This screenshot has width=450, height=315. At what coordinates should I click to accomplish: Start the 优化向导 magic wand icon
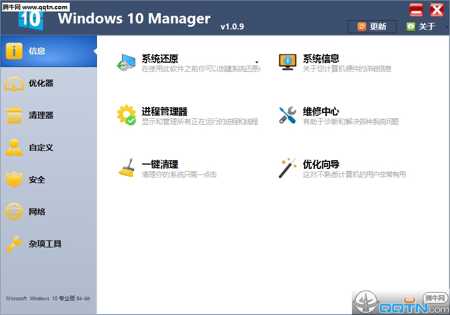(x=287, y=168)
